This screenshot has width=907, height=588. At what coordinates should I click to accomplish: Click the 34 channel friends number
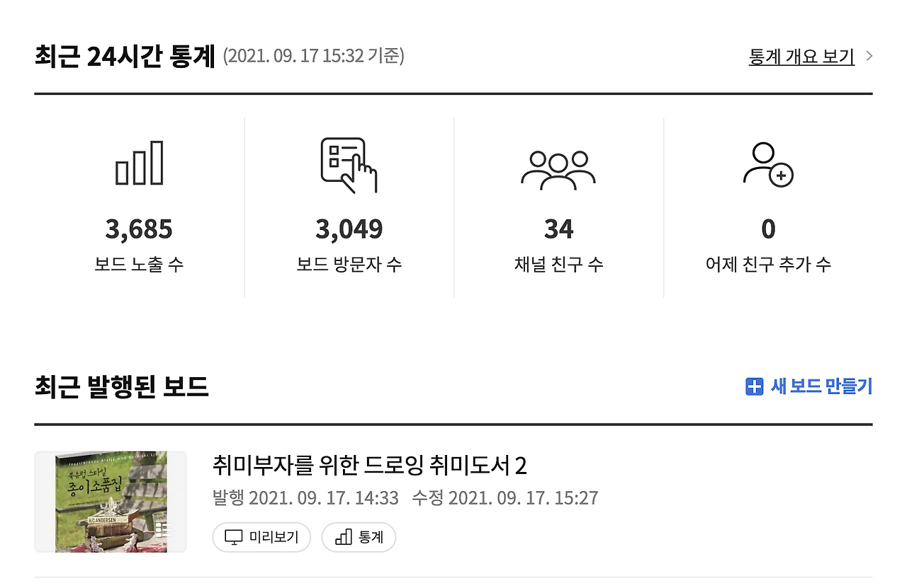click(x=558, y=229)
